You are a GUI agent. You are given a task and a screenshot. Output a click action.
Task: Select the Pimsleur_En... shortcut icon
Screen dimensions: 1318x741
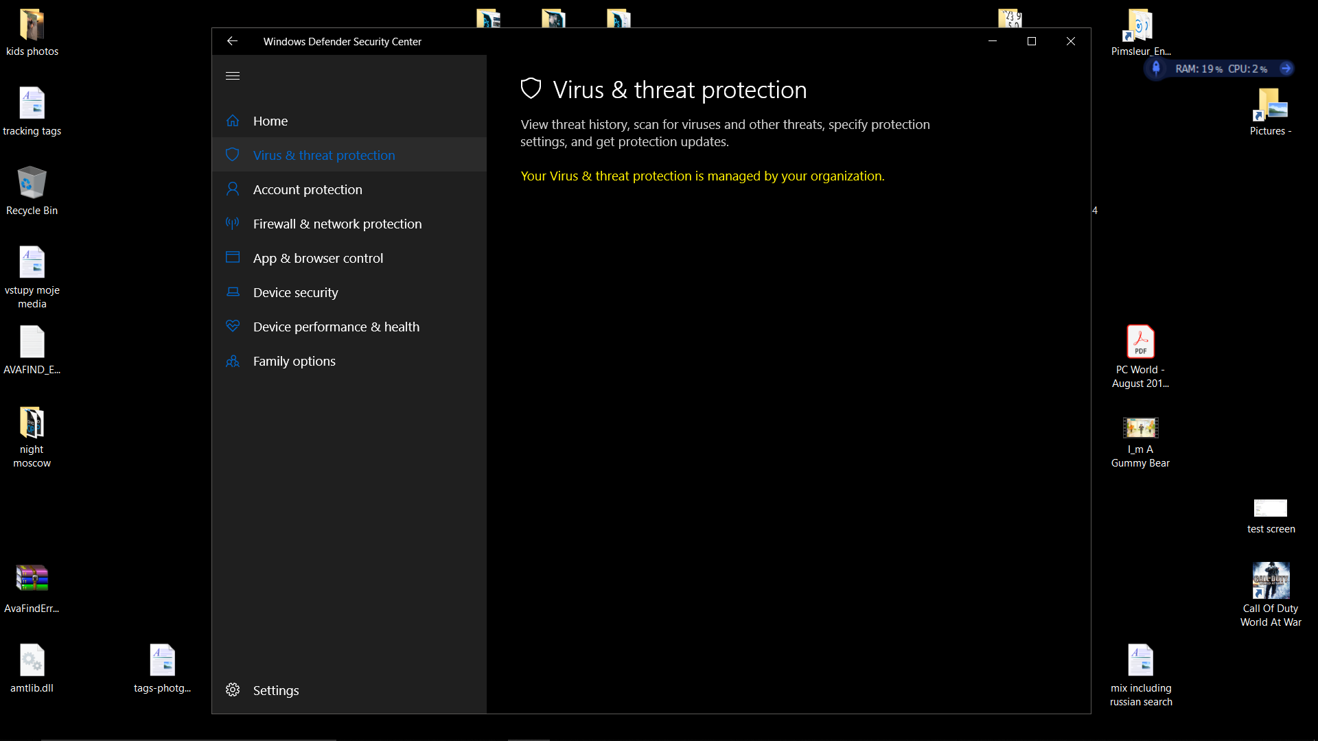1140,32
